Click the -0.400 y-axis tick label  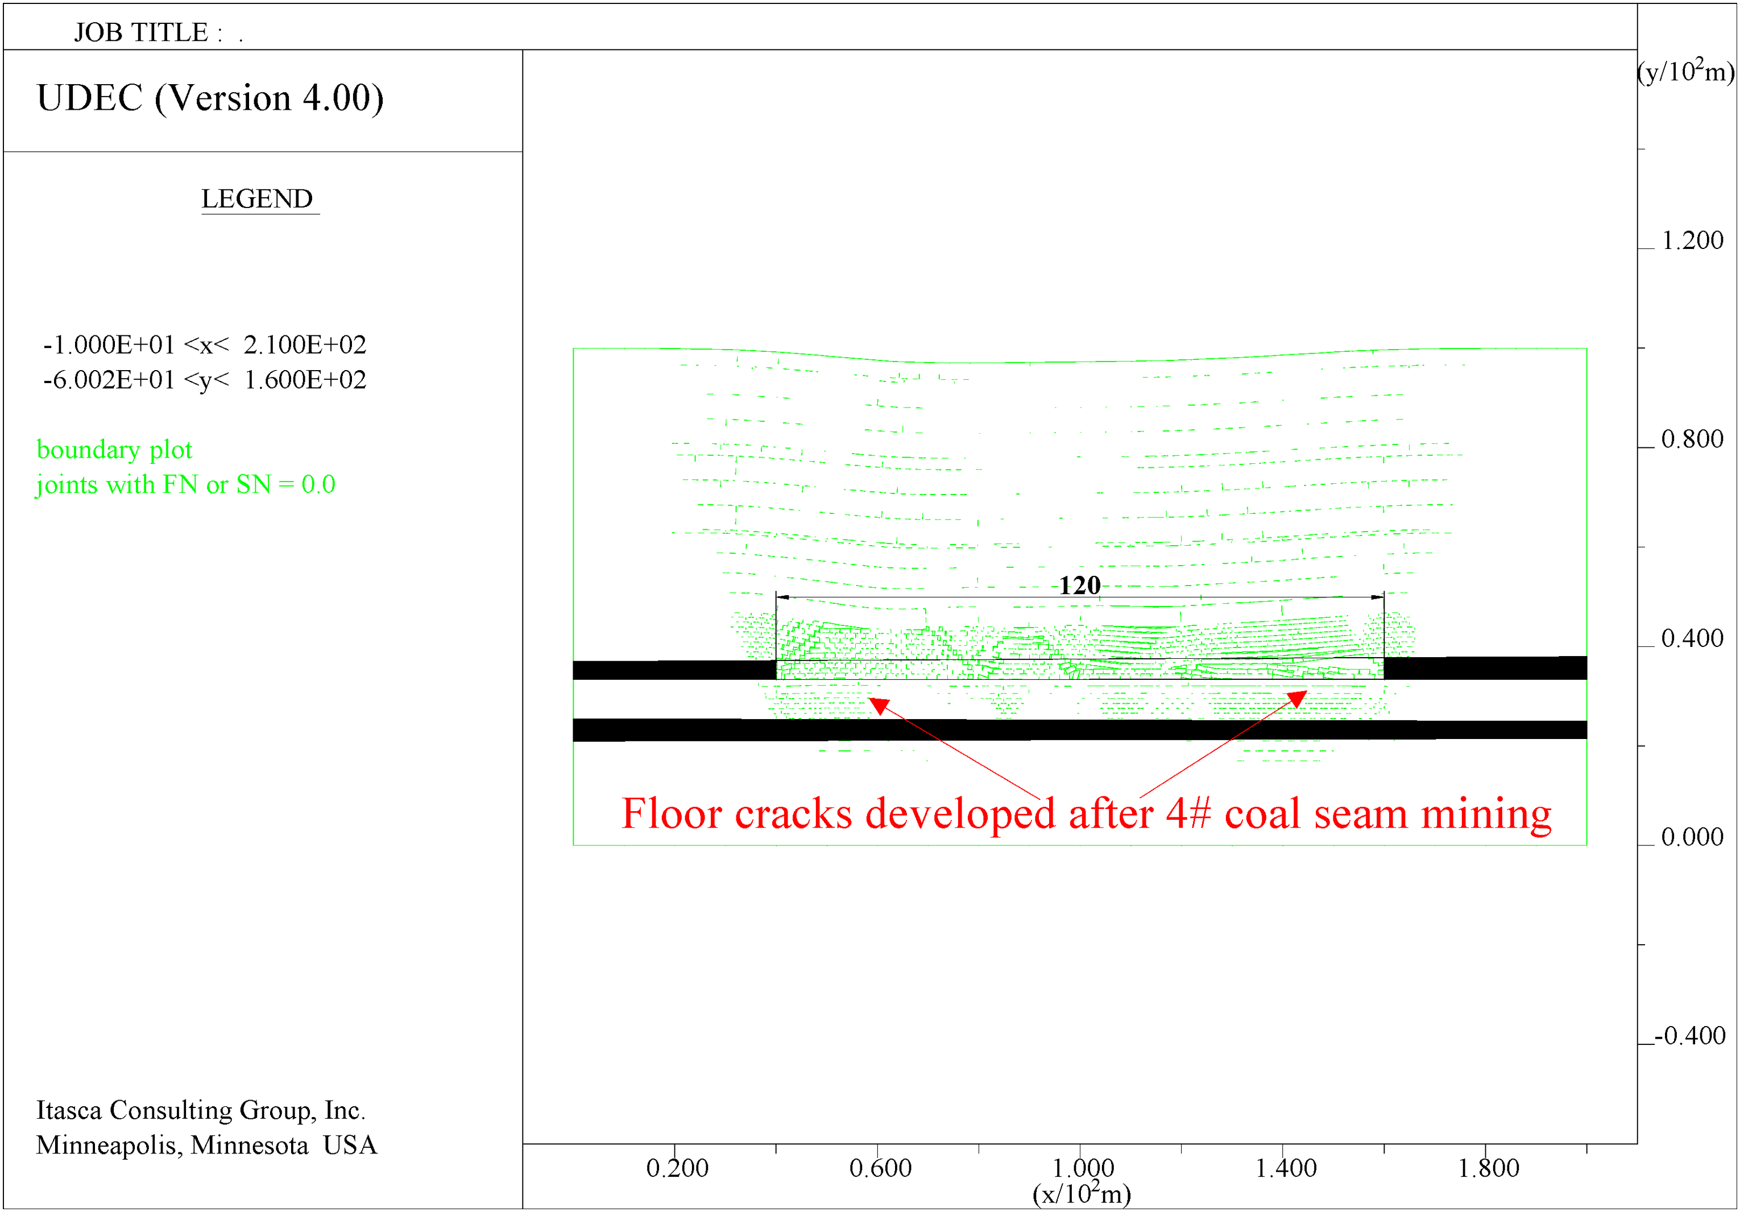tap(1689, 1036)
